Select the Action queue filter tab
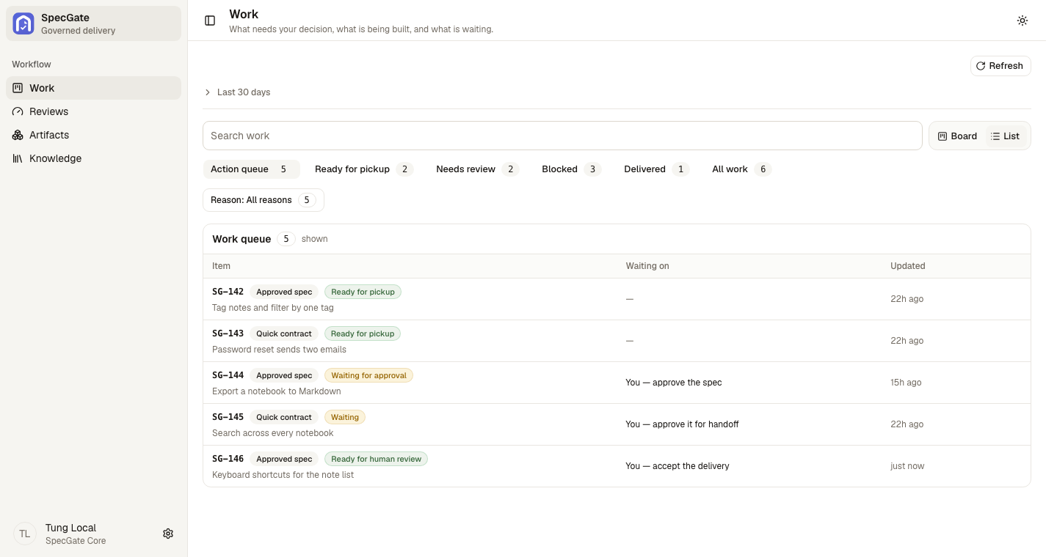1057x557 pixels. click(252, 169)
